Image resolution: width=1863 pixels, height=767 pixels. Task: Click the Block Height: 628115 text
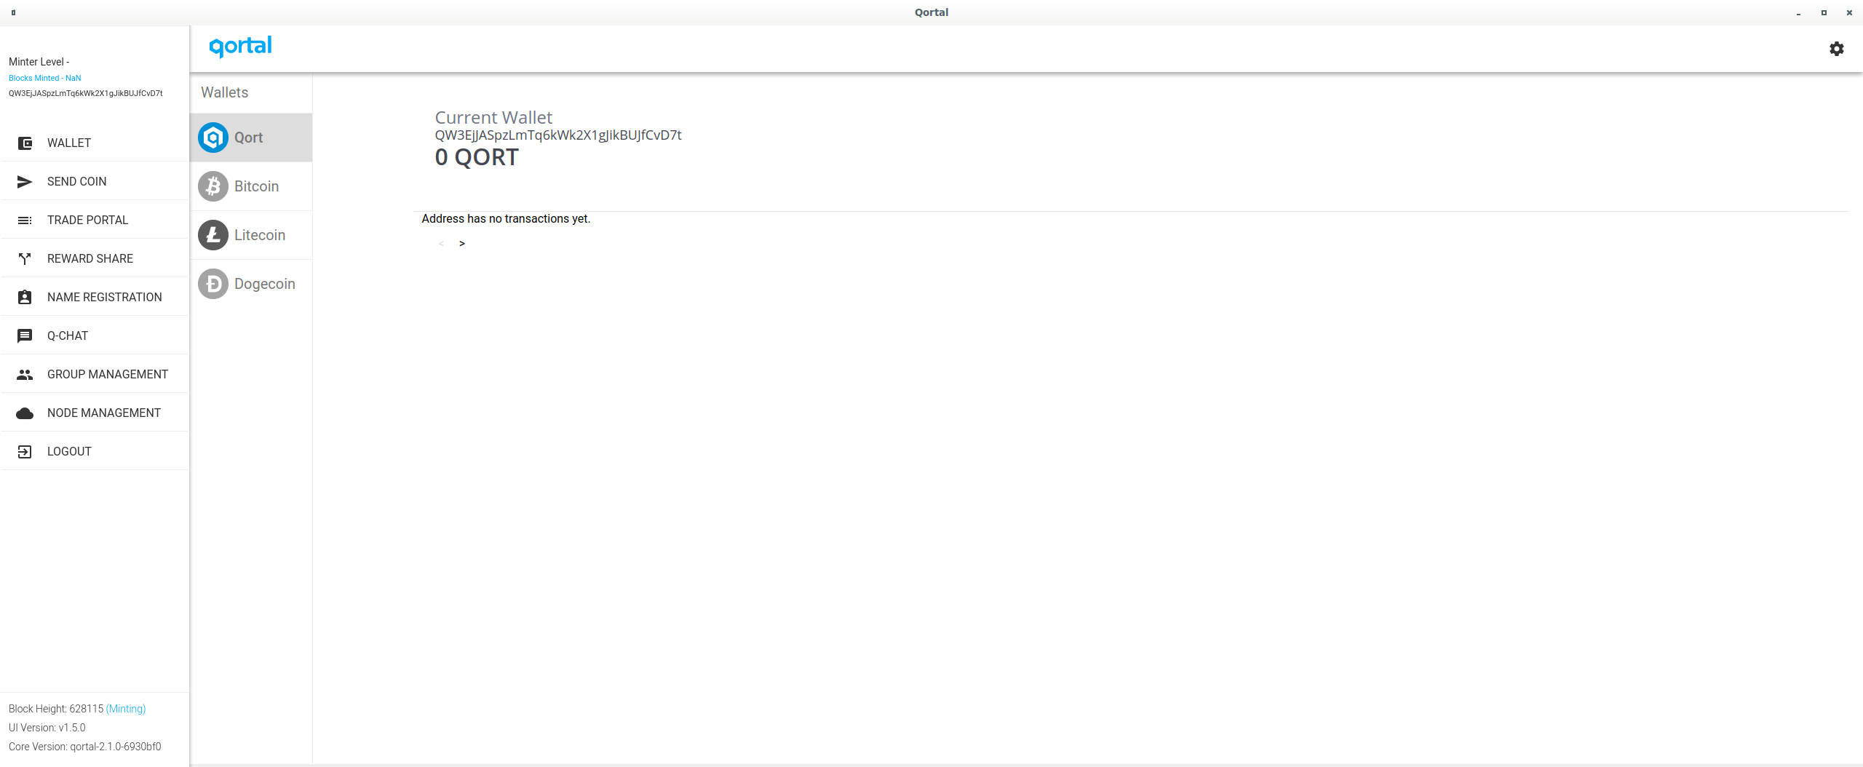(56, 709)
